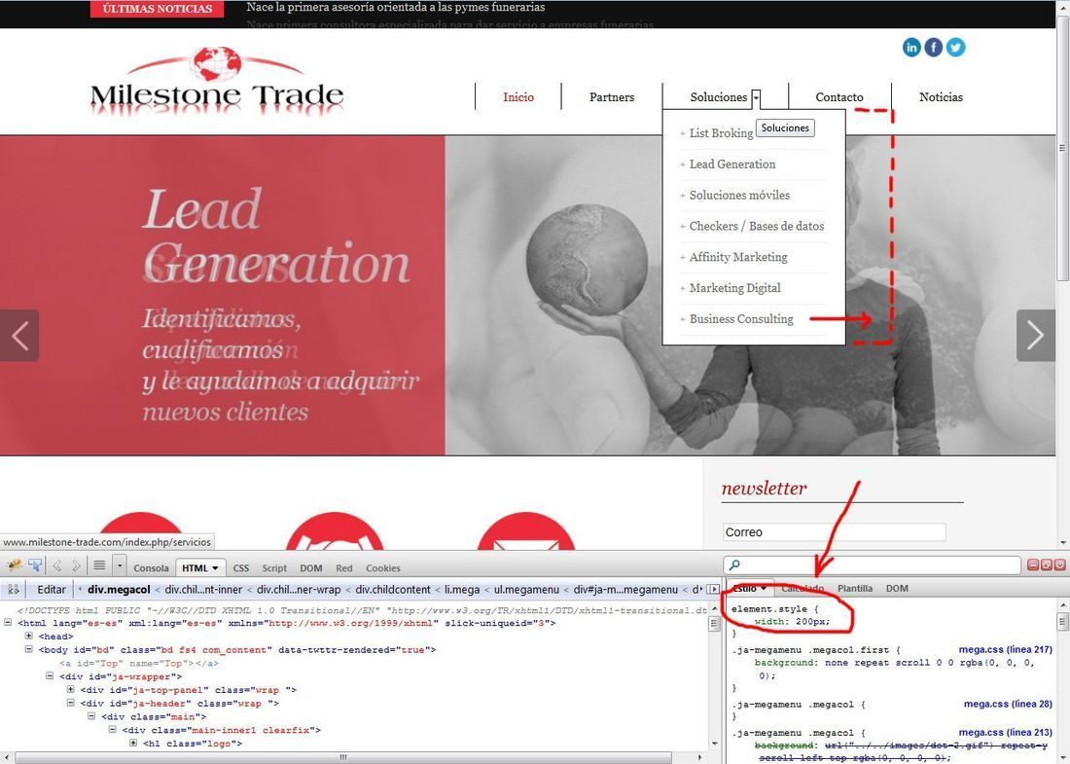Open the Contacto menu item
The width and height of the screenshot is (1070, 764).
click(839, 97)
